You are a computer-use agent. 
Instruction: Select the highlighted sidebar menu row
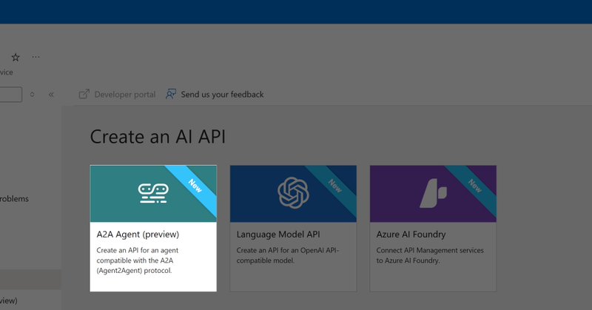(30, 280)
